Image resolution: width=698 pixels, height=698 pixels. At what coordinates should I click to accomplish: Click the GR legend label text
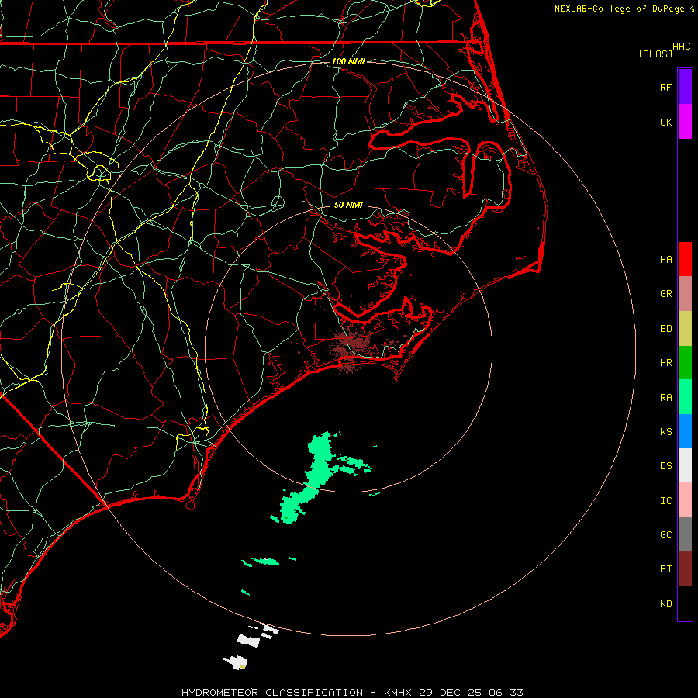click(x=665, y=294)
